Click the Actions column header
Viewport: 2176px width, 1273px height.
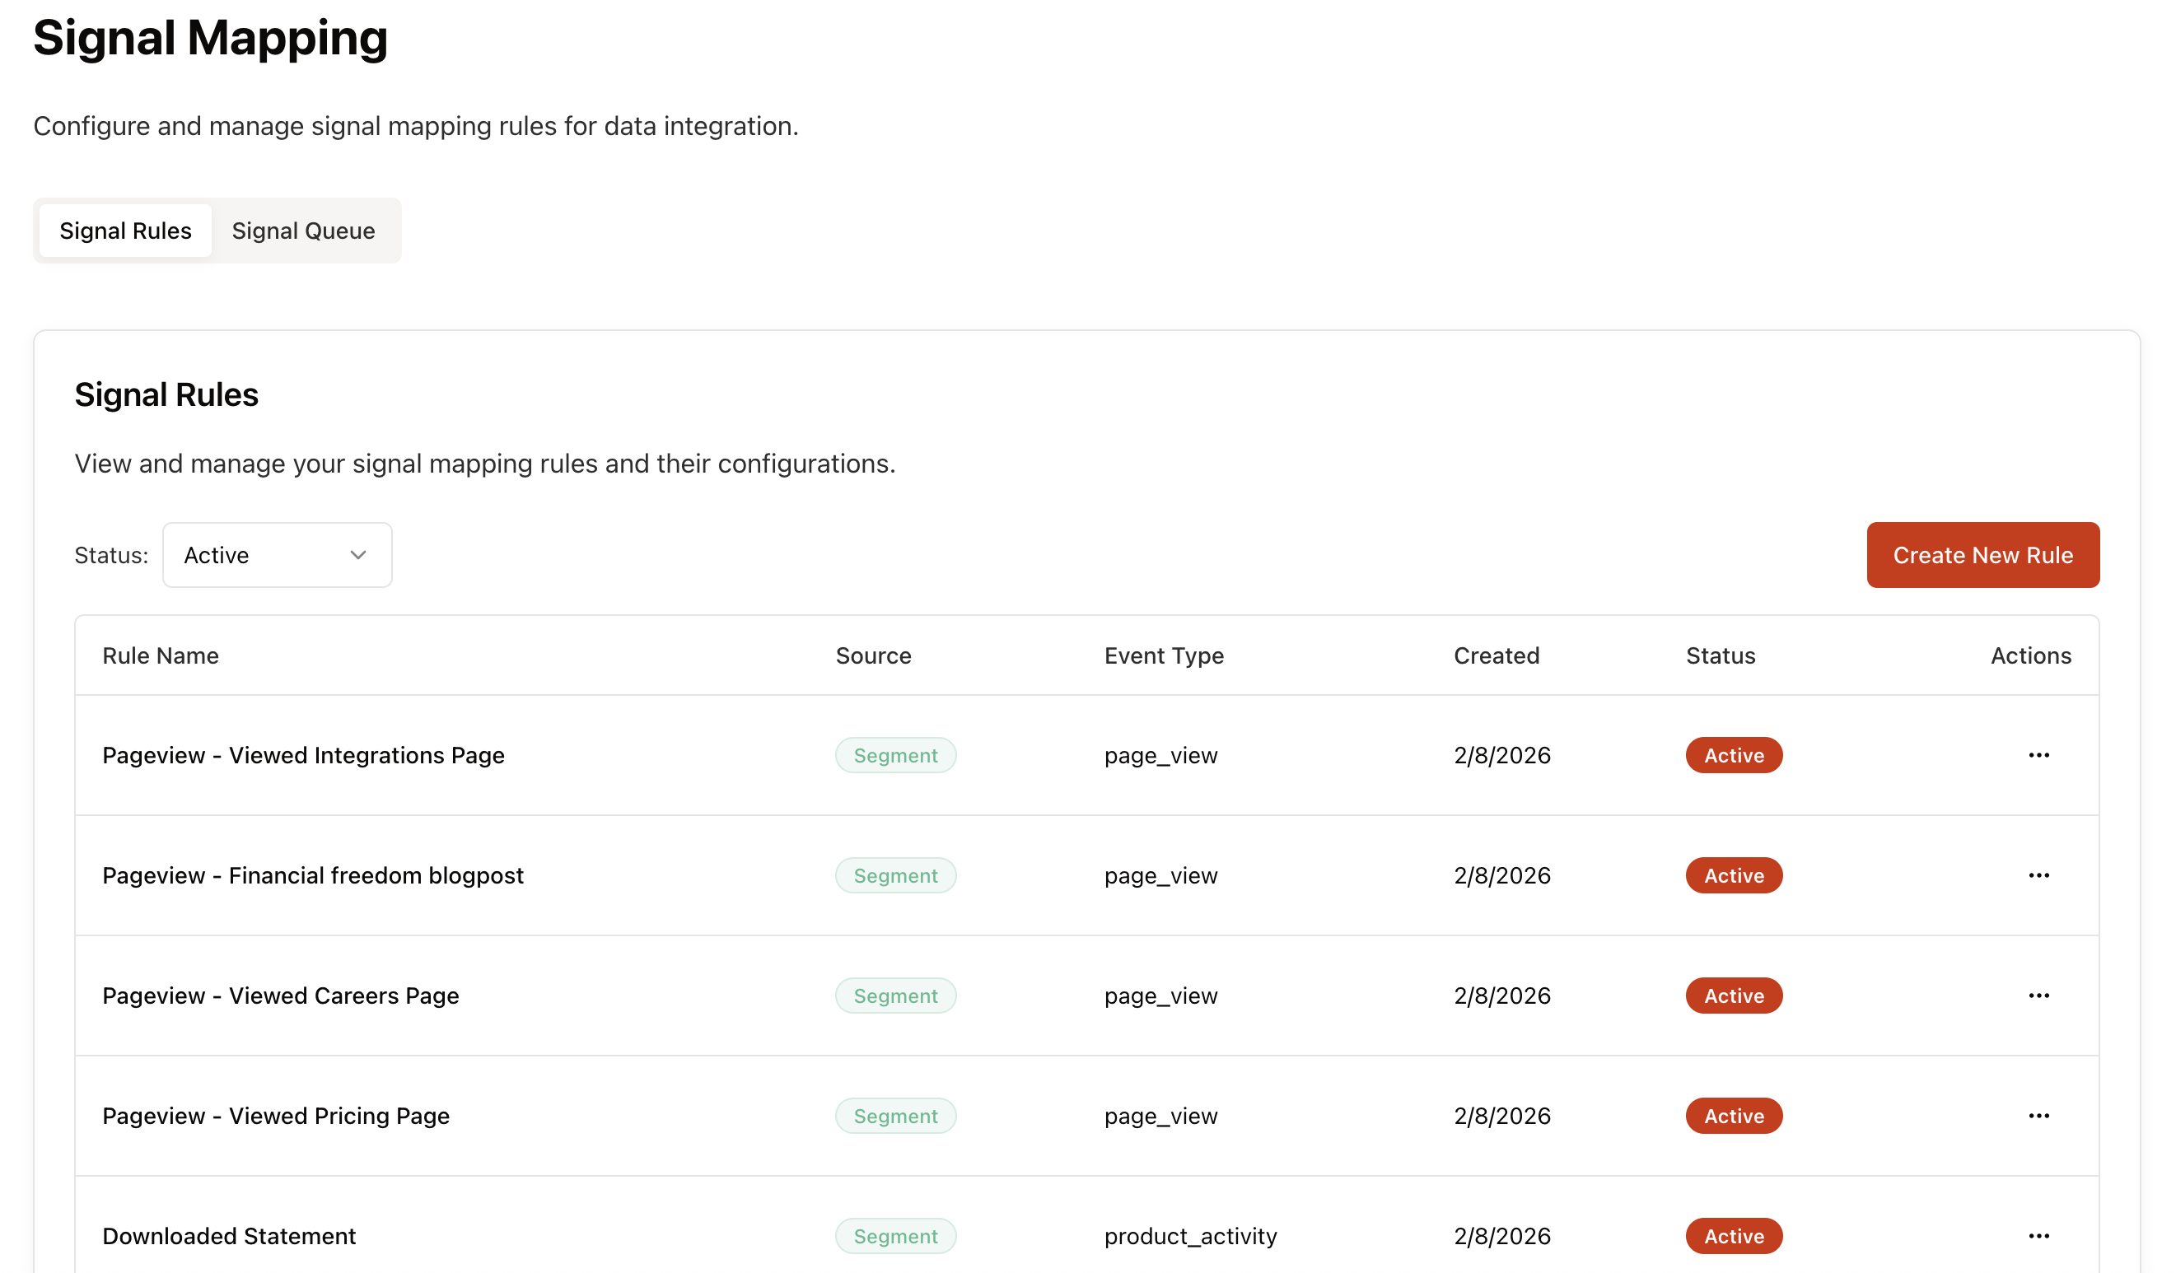click(x=2031, y=656)
